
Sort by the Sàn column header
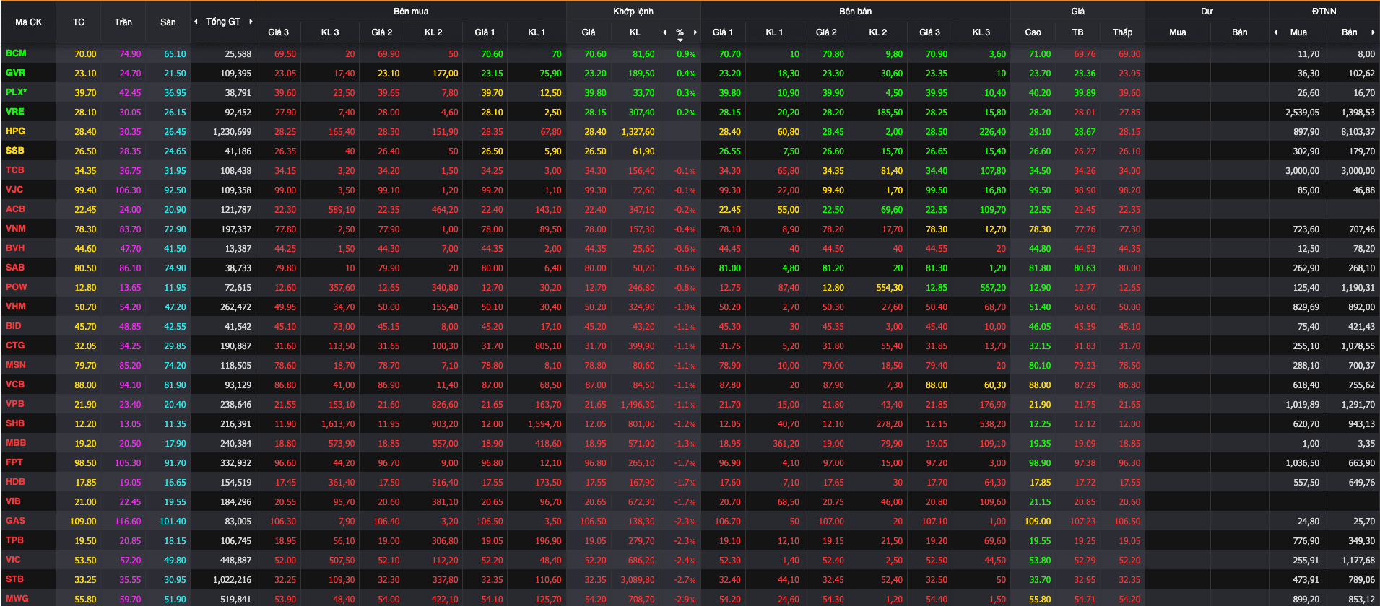[x=168, y=22]
